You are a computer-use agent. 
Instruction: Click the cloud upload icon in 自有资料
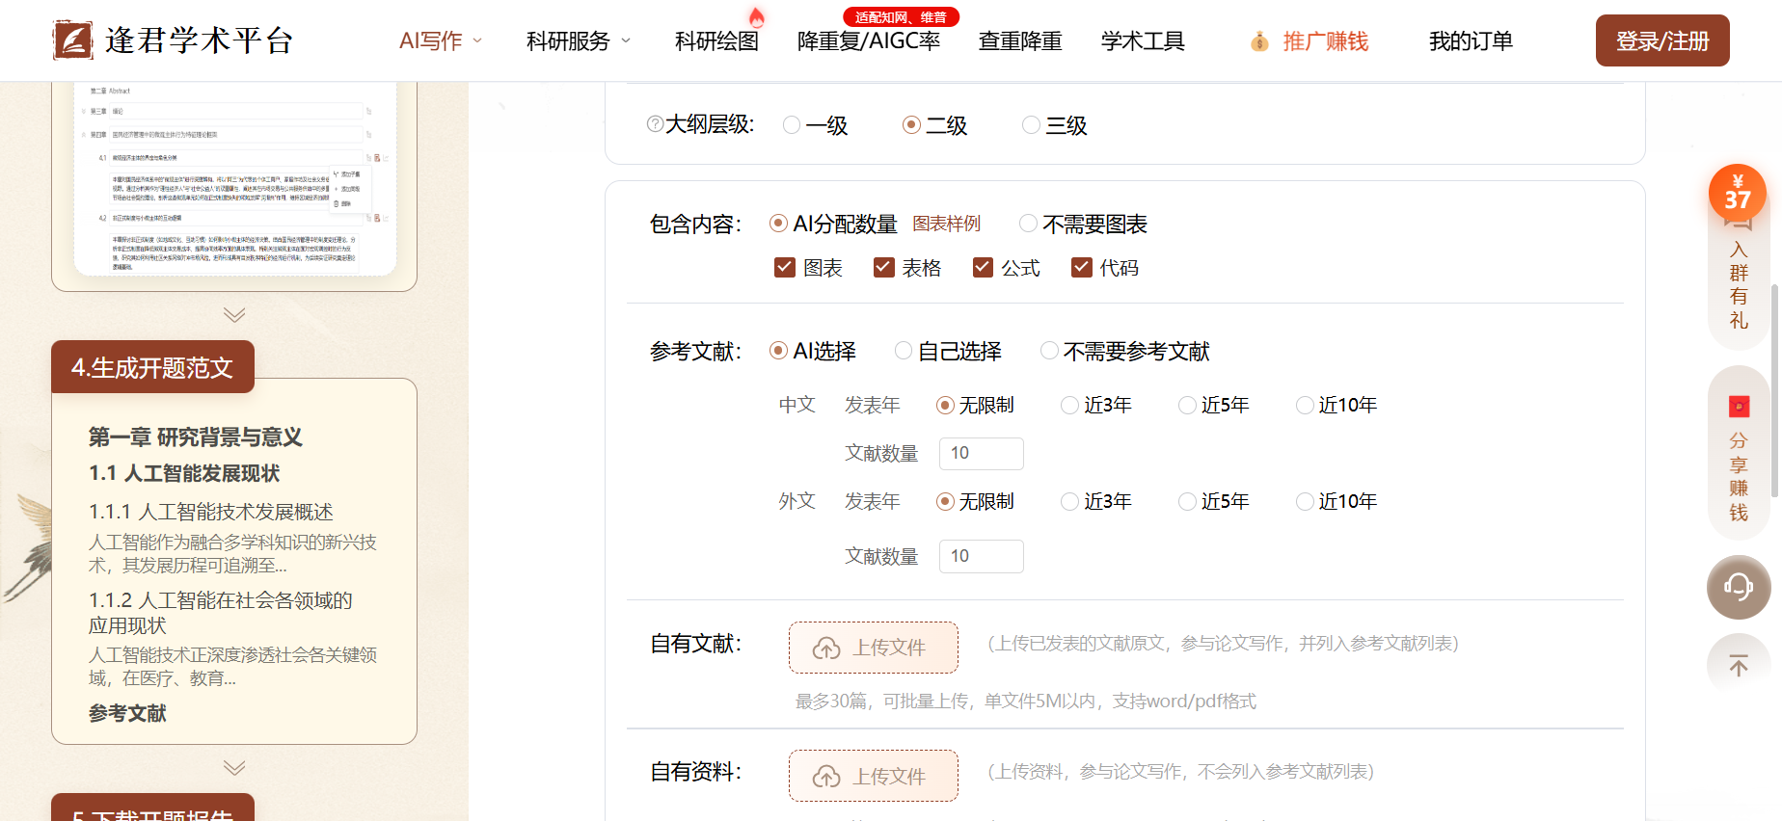826,777
